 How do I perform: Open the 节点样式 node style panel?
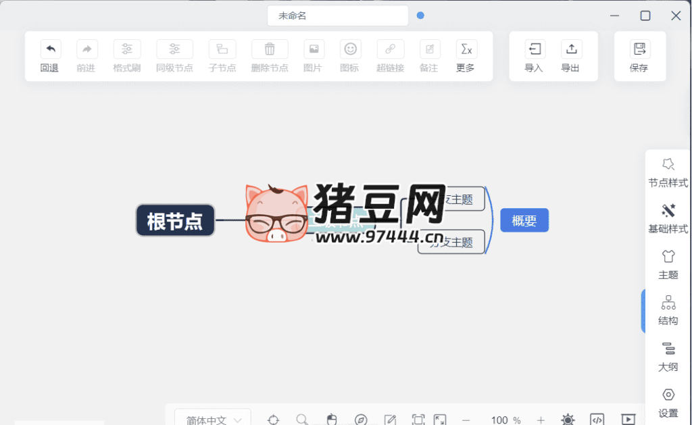coord(668,172)
